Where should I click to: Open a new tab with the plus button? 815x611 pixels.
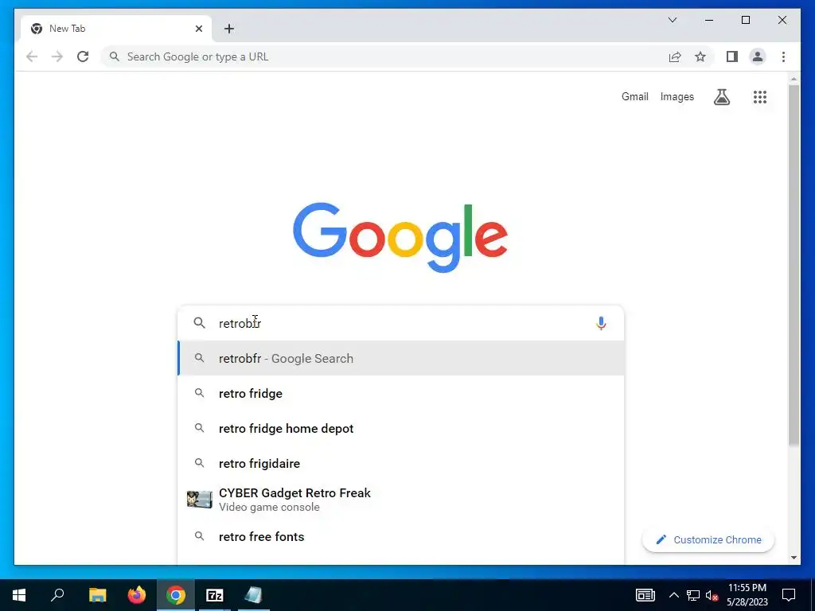tap(229, 29)
